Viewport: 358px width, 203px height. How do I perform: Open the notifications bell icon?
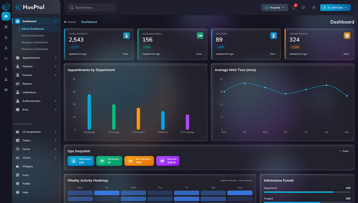click(294, 7)
